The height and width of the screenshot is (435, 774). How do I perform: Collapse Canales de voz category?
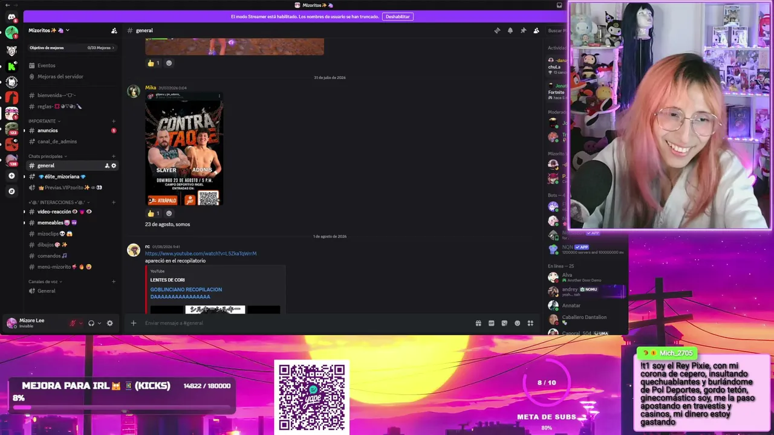[45, 282]
